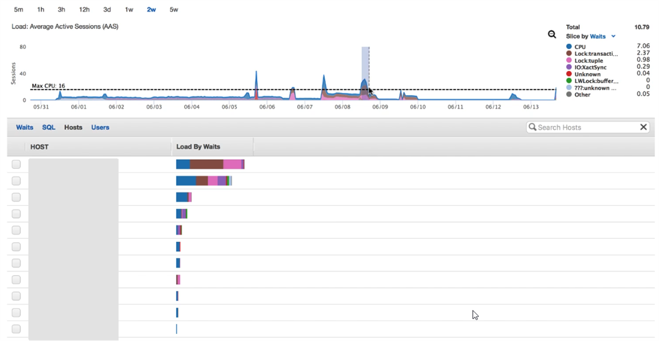This screenshot has height=341, width=659.
Task: Click the Lock:transaction legend color dot
Action: coord(569,53)
